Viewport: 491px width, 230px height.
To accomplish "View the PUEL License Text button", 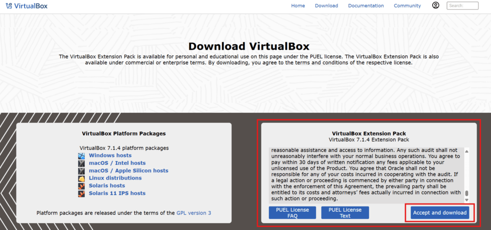I will pos(345,213).
